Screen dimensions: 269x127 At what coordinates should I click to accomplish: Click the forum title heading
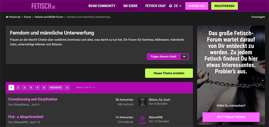click(52, 33)
